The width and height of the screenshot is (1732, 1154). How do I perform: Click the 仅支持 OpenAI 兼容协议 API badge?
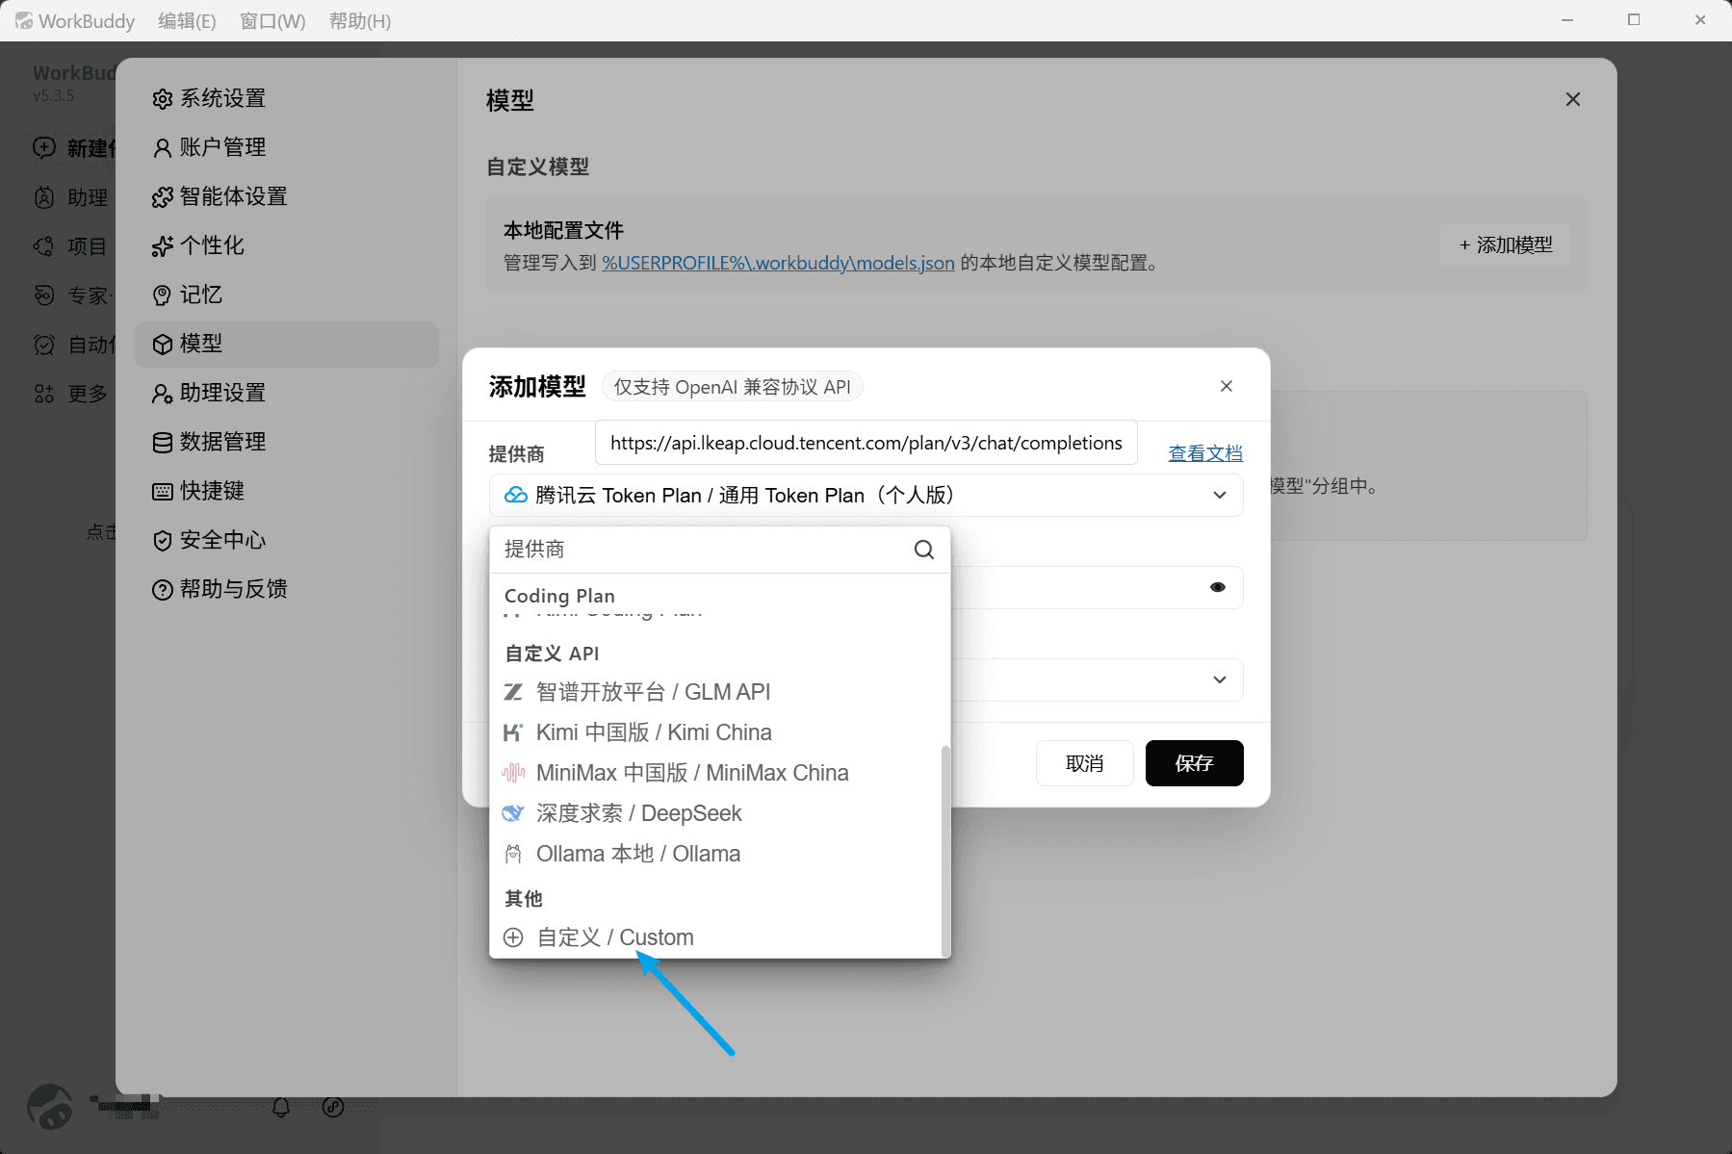click(732, 387)
